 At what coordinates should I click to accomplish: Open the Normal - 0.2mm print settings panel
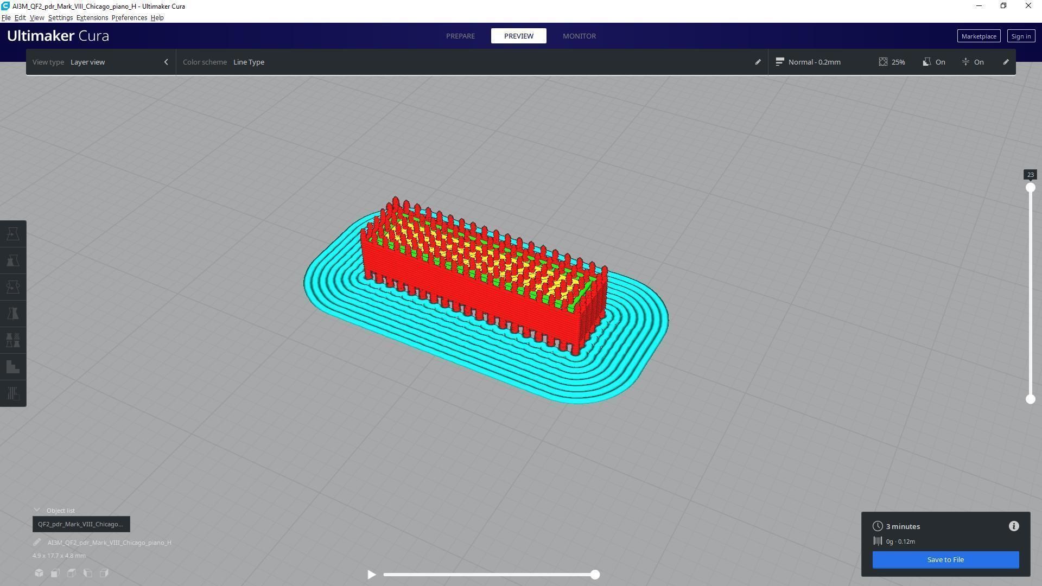pos(814,62)
